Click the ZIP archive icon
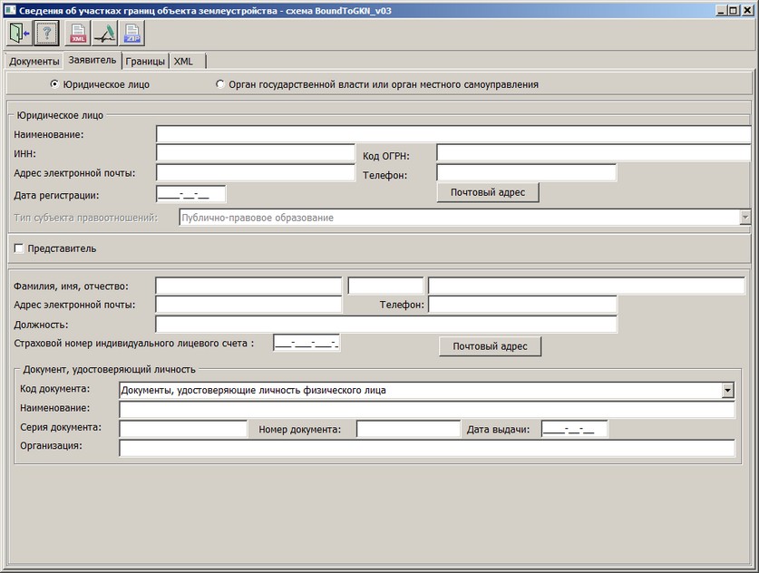759x573 pixels. 132,34
